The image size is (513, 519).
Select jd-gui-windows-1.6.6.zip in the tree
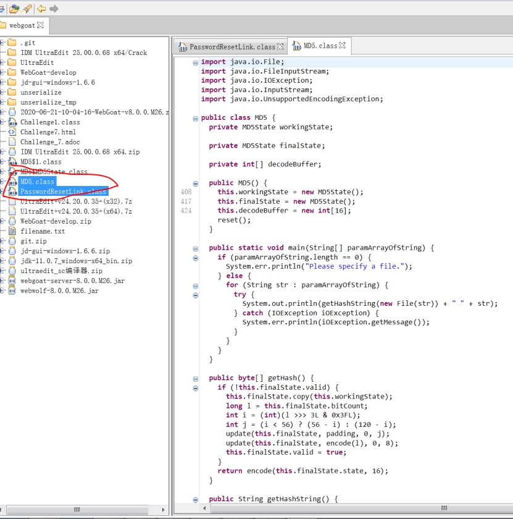click(x=65, y=251)
